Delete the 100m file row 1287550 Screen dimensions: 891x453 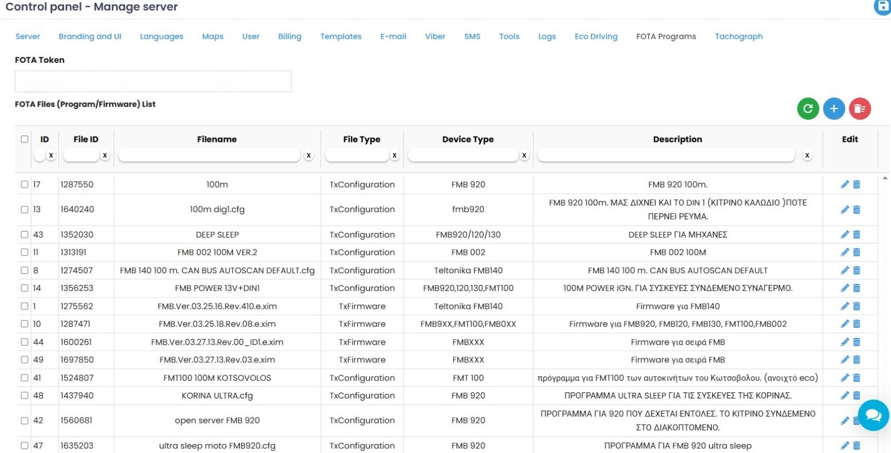tap(856, 184)
